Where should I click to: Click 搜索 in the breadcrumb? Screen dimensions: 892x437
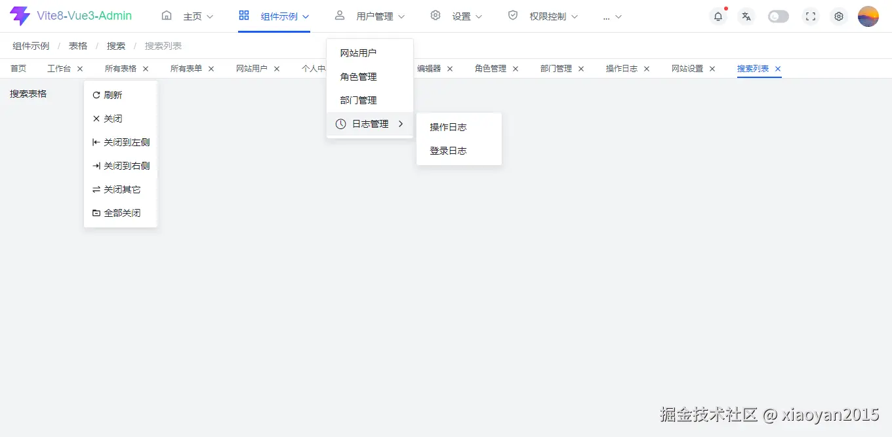tap(116, 46)
